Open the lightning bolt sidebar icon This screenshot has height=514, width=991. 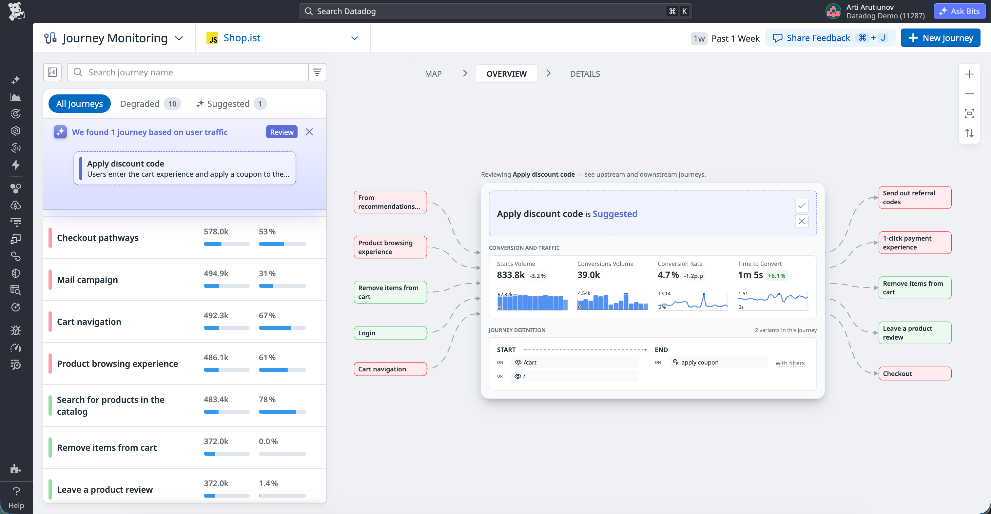click(x=16, y=165)
